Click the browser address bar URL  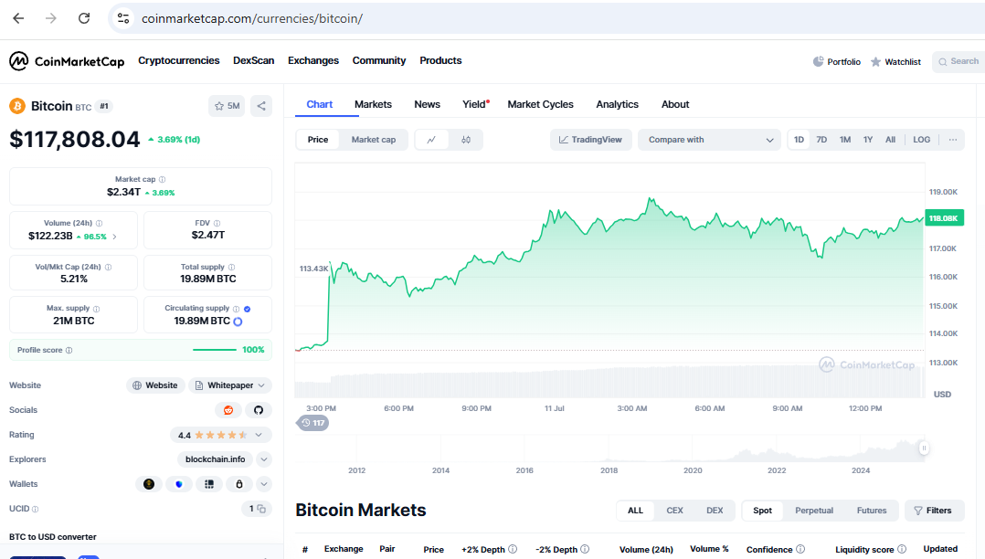pos(252,19)
